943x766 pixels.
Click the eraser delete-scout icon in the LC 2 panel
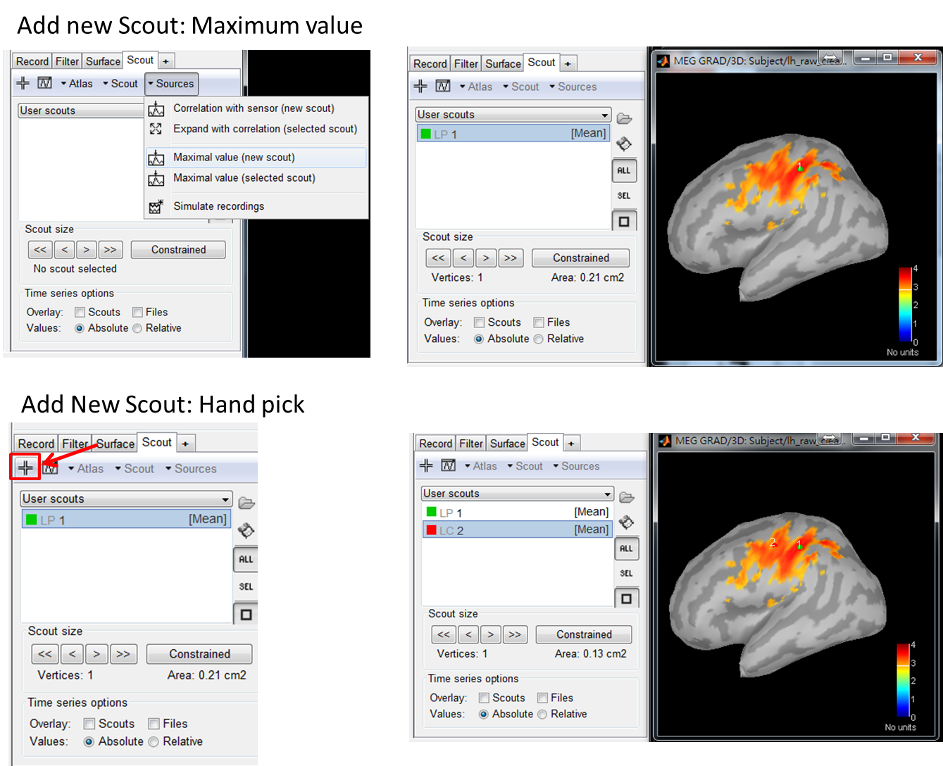pyautogui.click(x=626, y=522)
